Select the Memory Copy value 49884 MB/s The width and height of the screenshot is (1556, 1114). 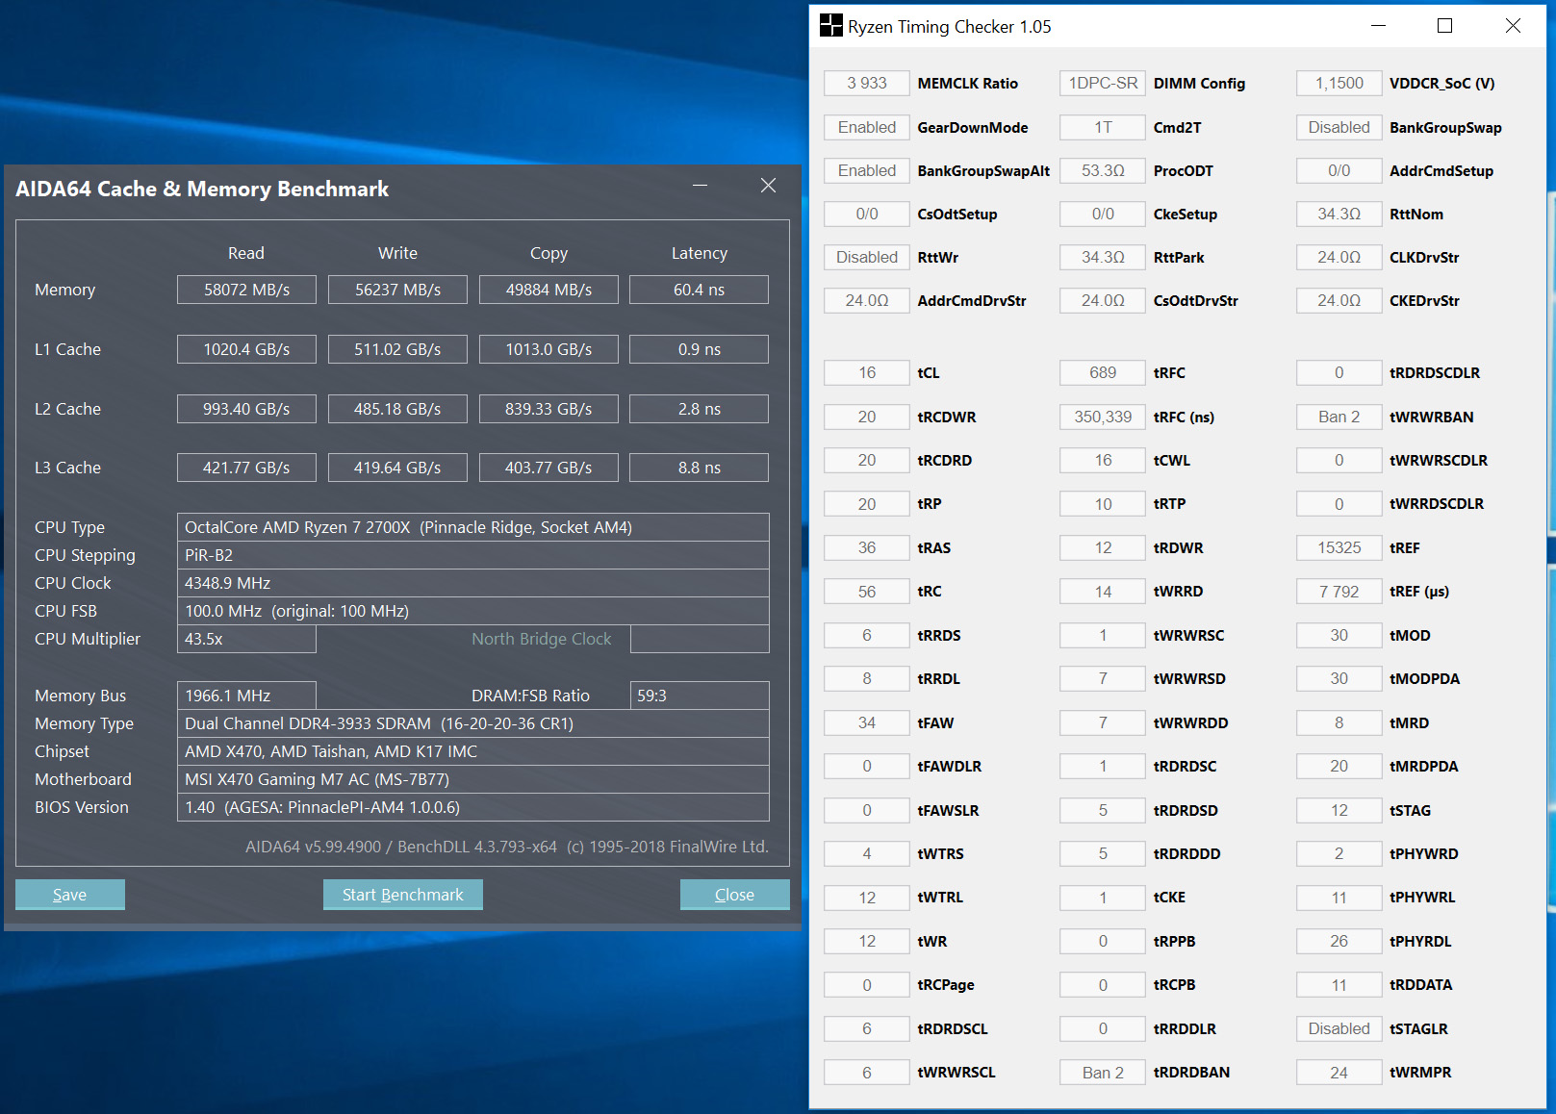coord(548,290)
